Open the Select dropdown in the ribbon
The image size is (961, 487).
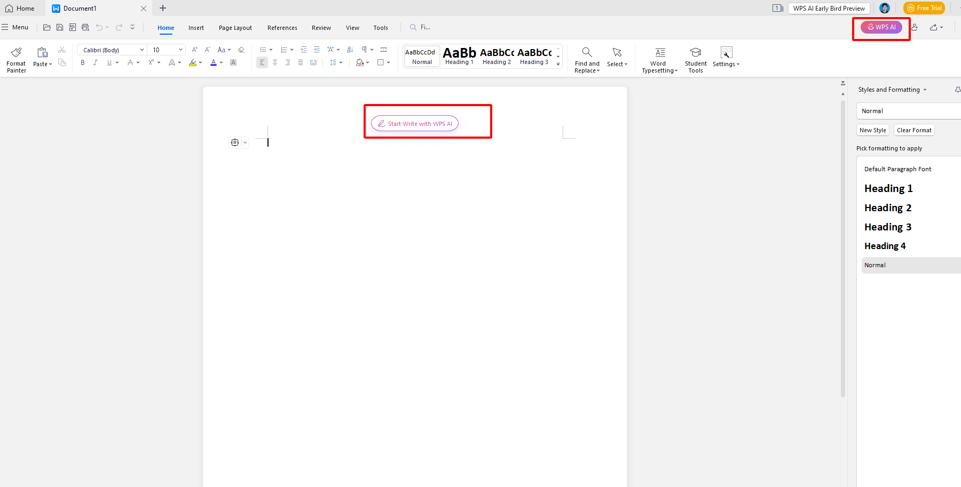click(x=617, y=59)
